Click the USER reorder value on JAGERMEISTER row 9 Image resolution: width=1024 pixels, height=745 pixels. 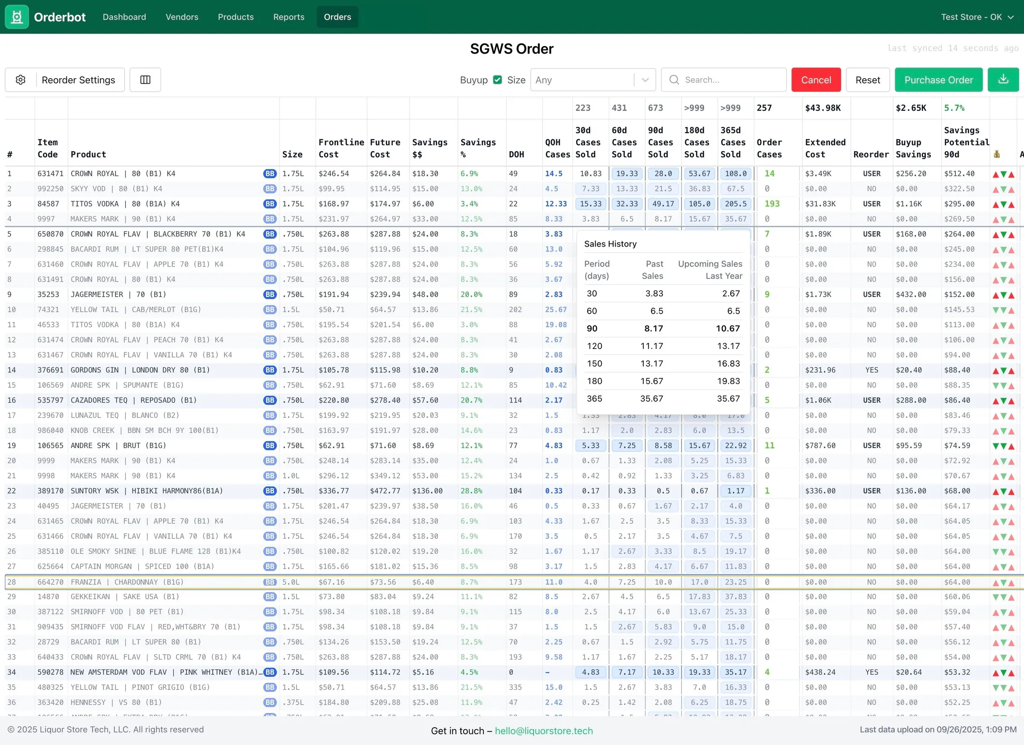(x=871, y=295)
